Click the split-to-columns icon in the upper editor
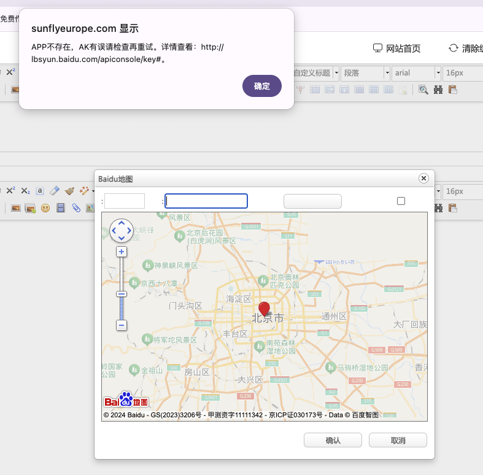The height and width of the screenshot is (475, 483). coord(388,90)
